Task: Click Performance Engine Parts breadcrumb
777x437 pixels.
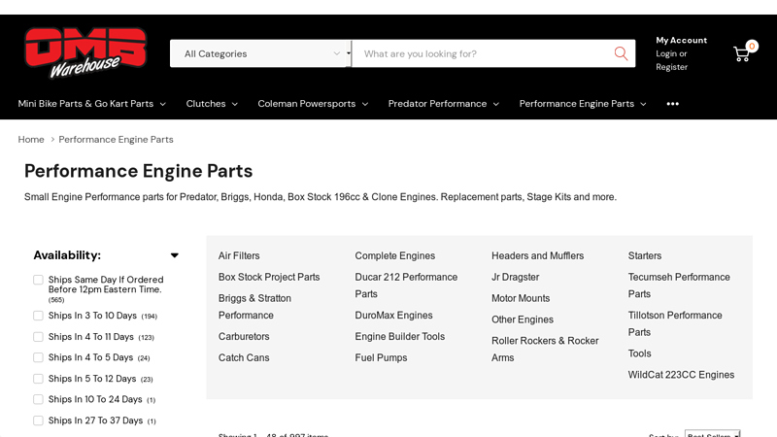Action: [x=116, y=139]
